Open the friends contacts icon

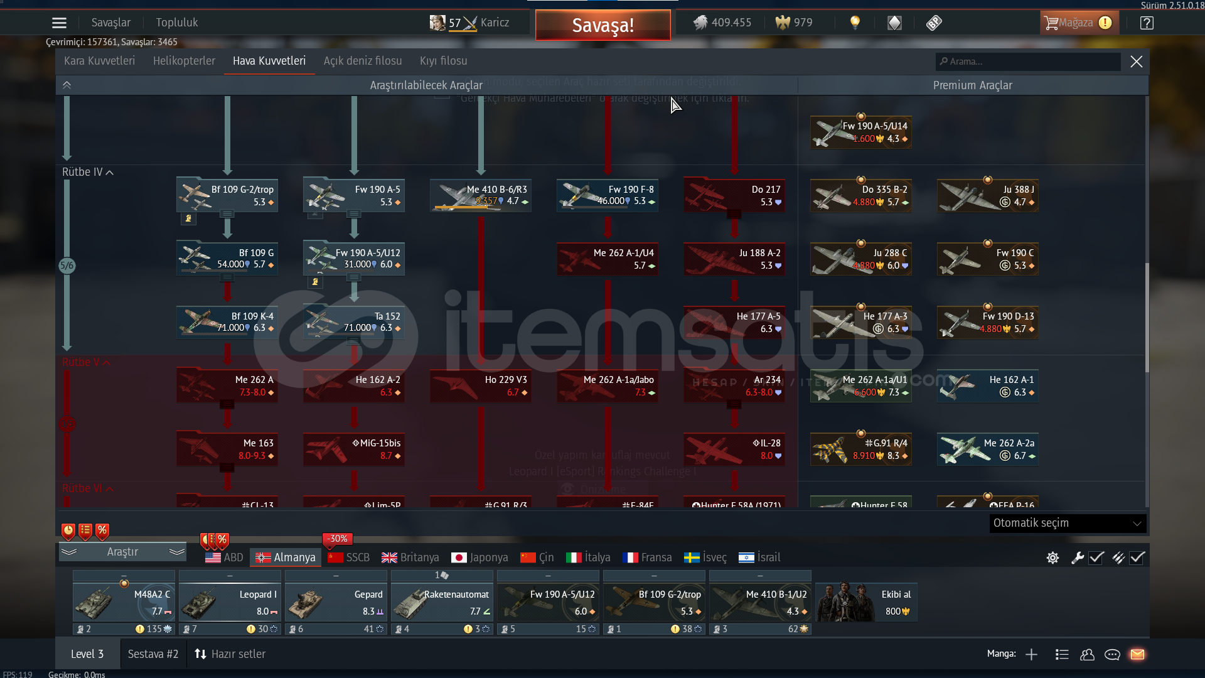[1087, 654]
